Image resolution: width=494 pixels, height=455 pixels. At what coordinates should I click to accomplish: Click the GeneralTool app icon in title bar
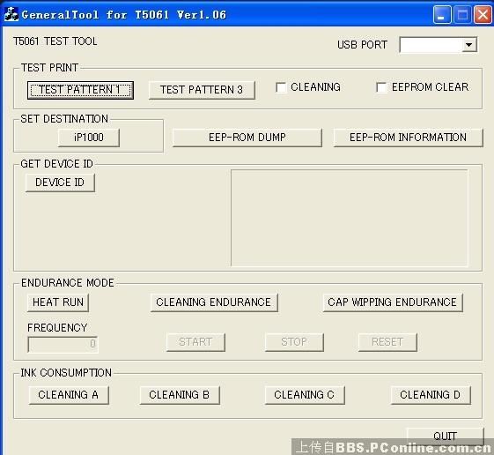(11, 14)
